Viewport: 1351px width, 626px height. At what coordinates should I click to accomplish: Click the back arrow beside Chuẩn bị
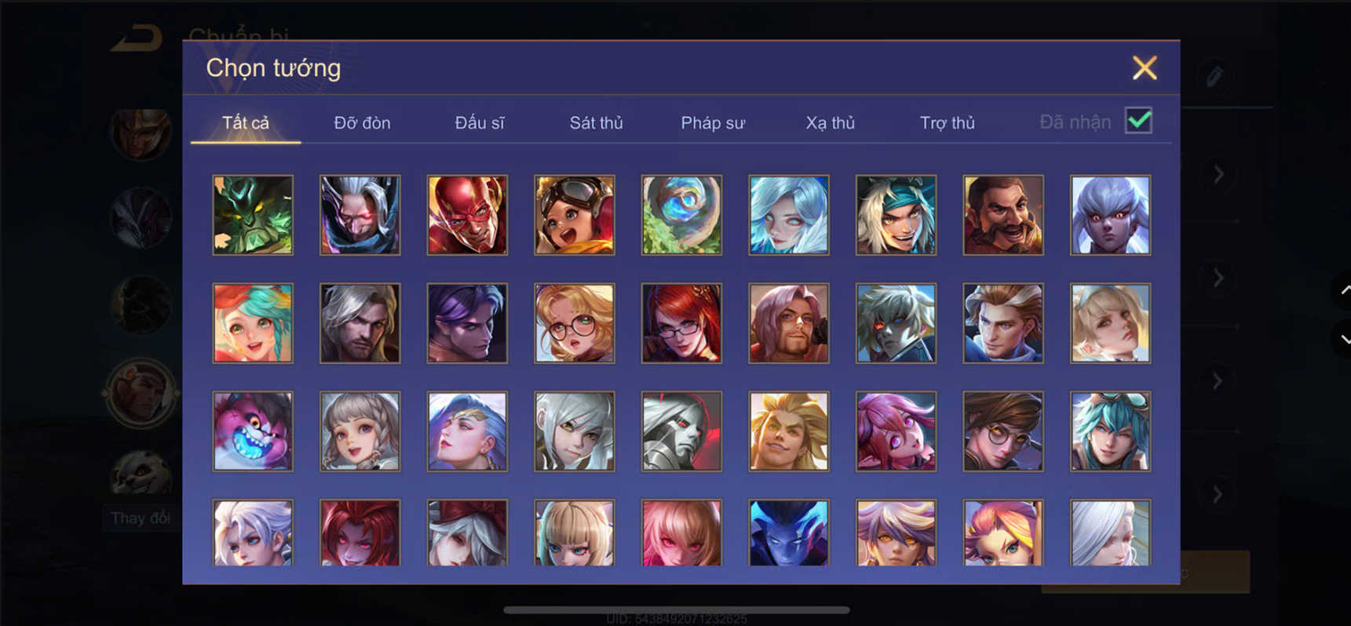tap(137, 38)
